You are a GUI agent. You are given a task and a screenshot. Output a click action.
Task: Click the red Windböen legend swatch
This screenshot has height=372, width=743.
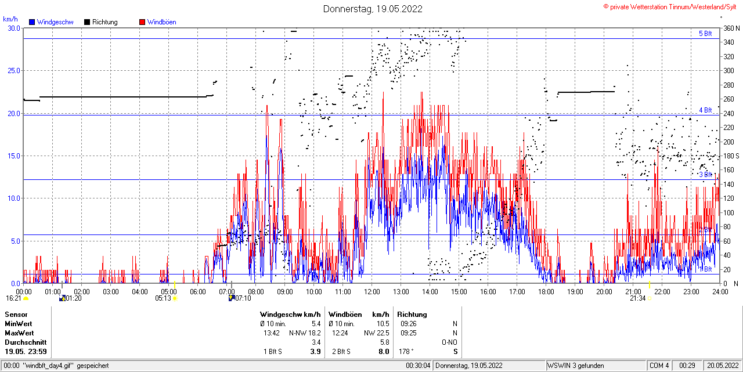tap(142, 22)
